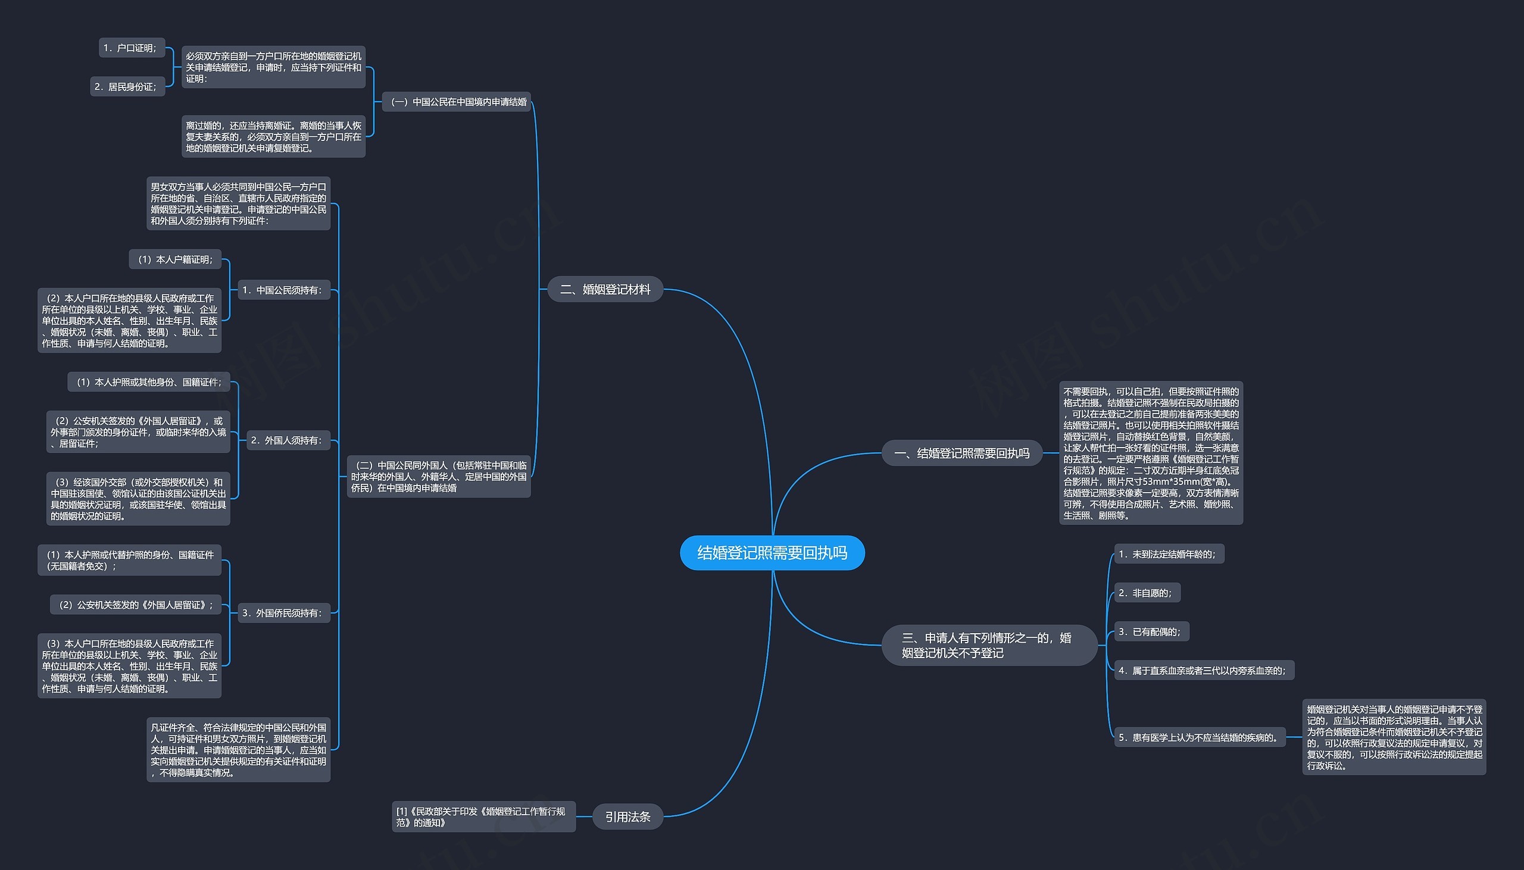Select the 2.居民身份证 leaf node
Viewport: 1524px width, 870px height.
pos(127,87)
